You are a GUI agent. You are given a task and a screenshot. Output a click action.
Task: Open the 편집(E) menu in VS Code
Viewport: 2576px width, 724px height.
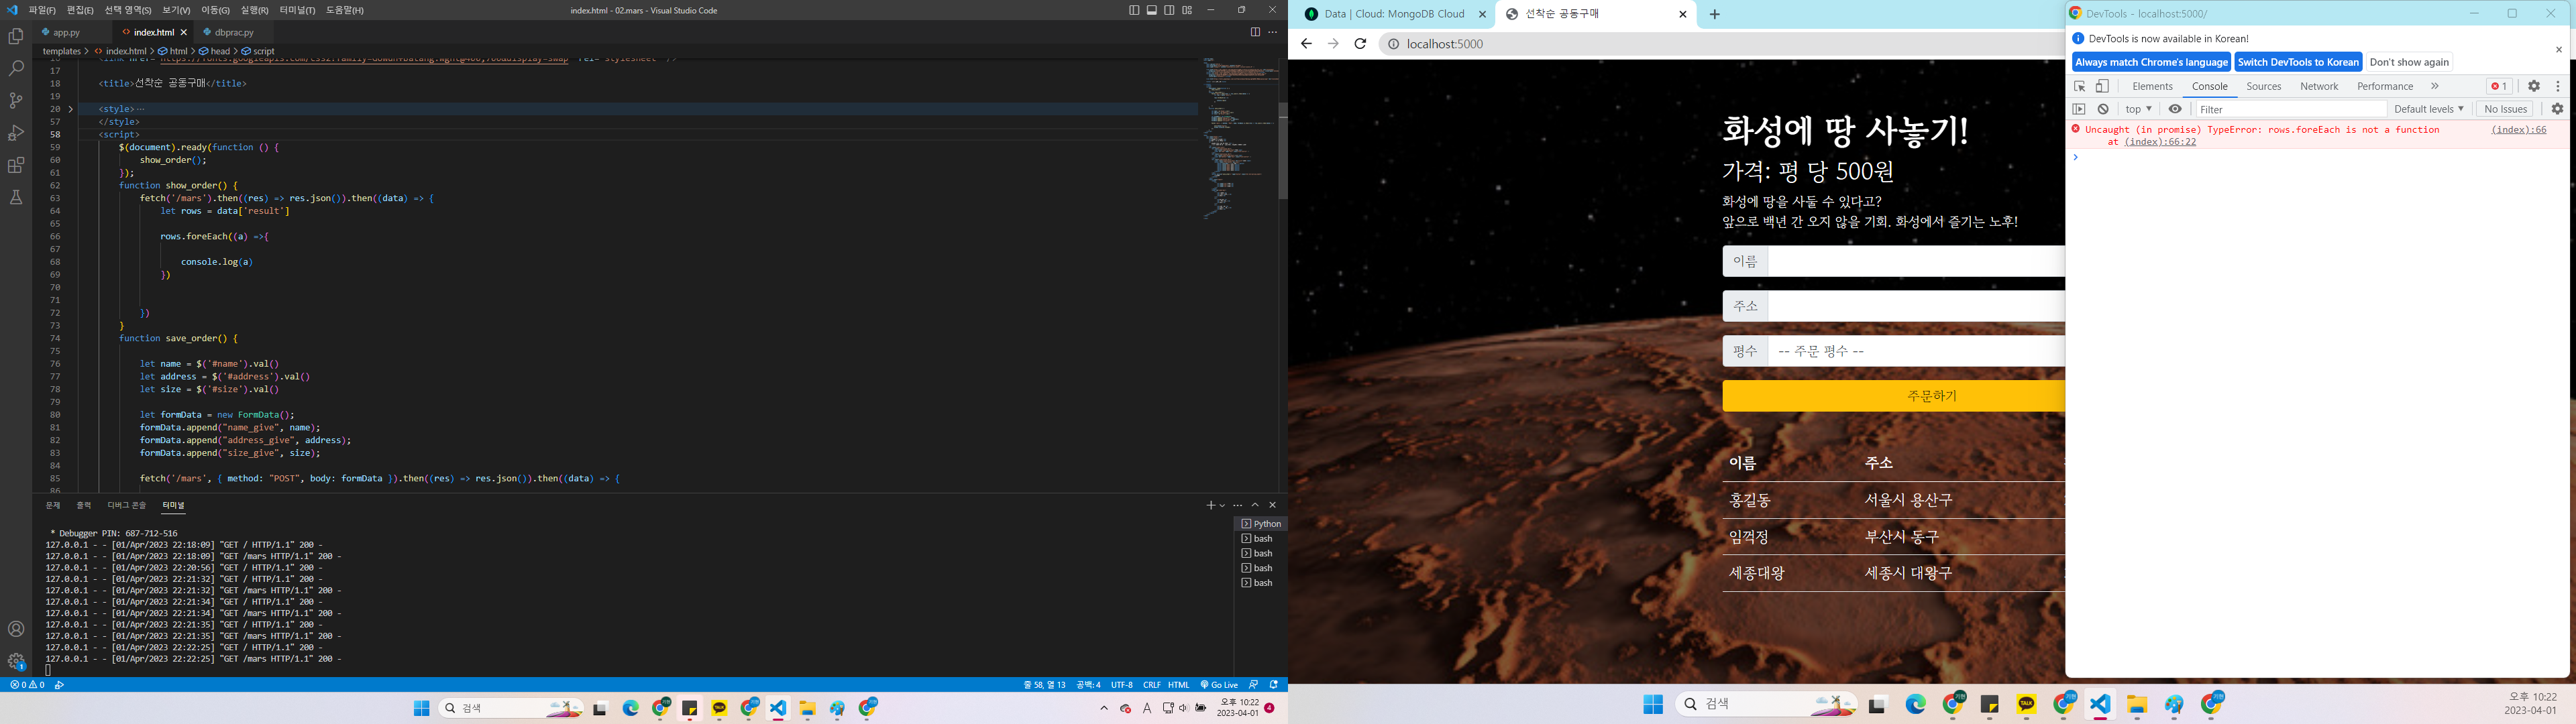point(80,10)
